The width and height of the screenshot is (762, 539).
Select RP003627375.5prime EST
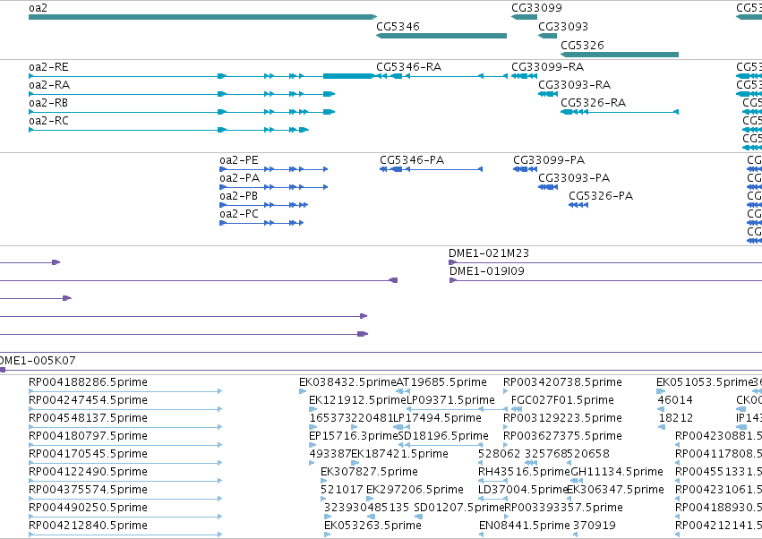(505, 445)
